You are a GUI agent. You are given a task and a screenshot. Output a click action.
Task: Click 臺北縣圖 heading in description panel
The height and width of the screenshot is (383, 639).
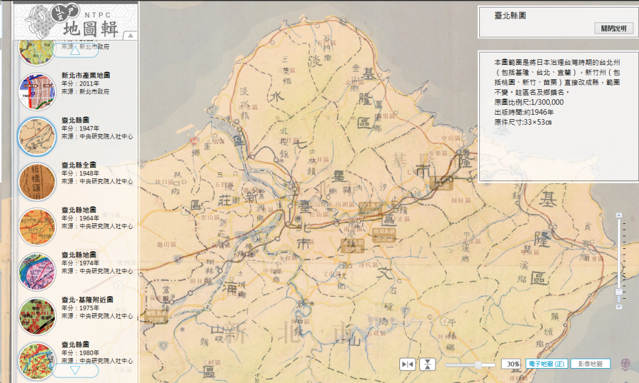(x=510, y=16)
